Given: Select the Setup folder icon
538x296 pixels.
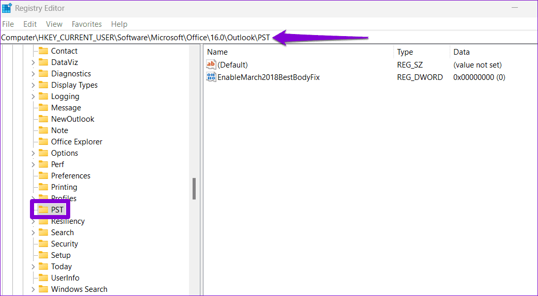Looking at the screenshot, I should click(43, 255).
